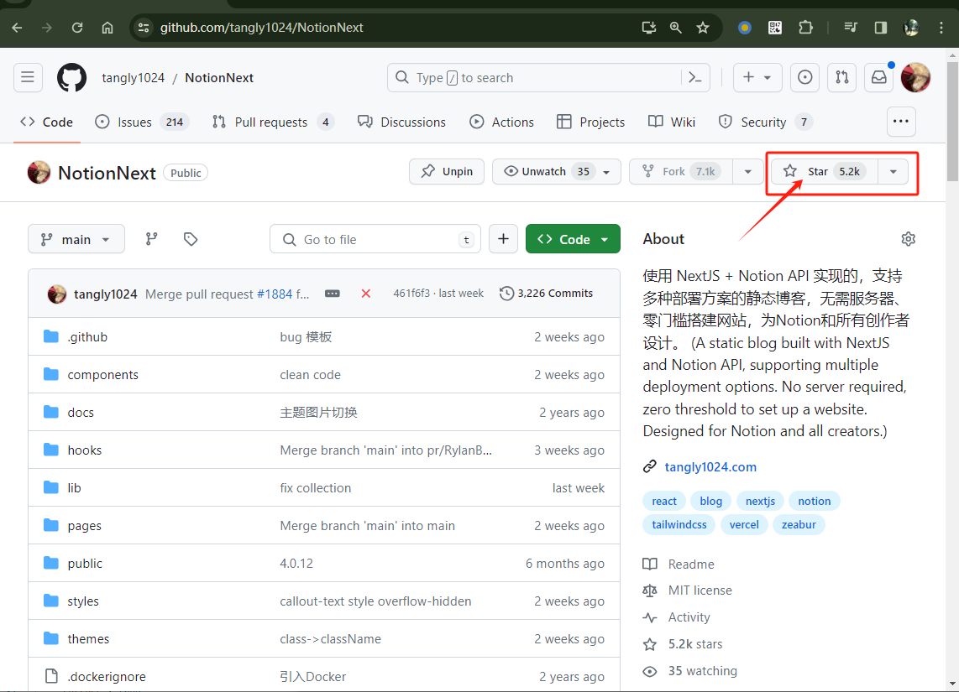Click the tailwindcss topic tag
The image size is (959, 692).
(x=679, y=524)
